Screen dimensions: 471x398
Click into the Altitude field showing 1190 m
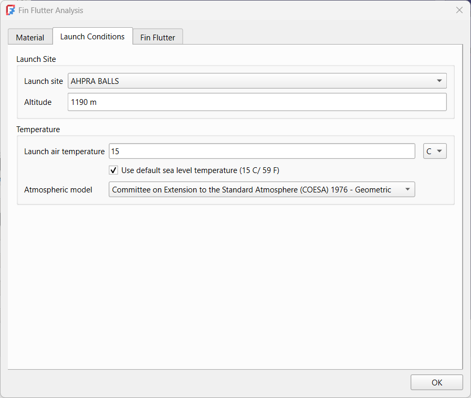(257, 102)
